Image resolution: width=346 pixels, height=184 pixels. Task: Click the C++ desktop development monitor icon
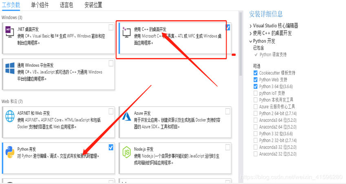coord(126,33)
